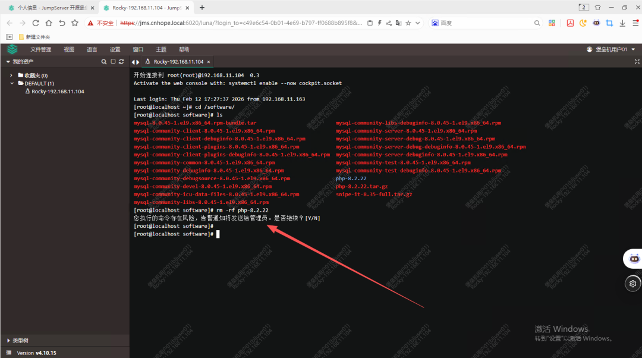Click the robot assistant toolbar icon
The height and width of the screenshot is (358, 642).
596,23
